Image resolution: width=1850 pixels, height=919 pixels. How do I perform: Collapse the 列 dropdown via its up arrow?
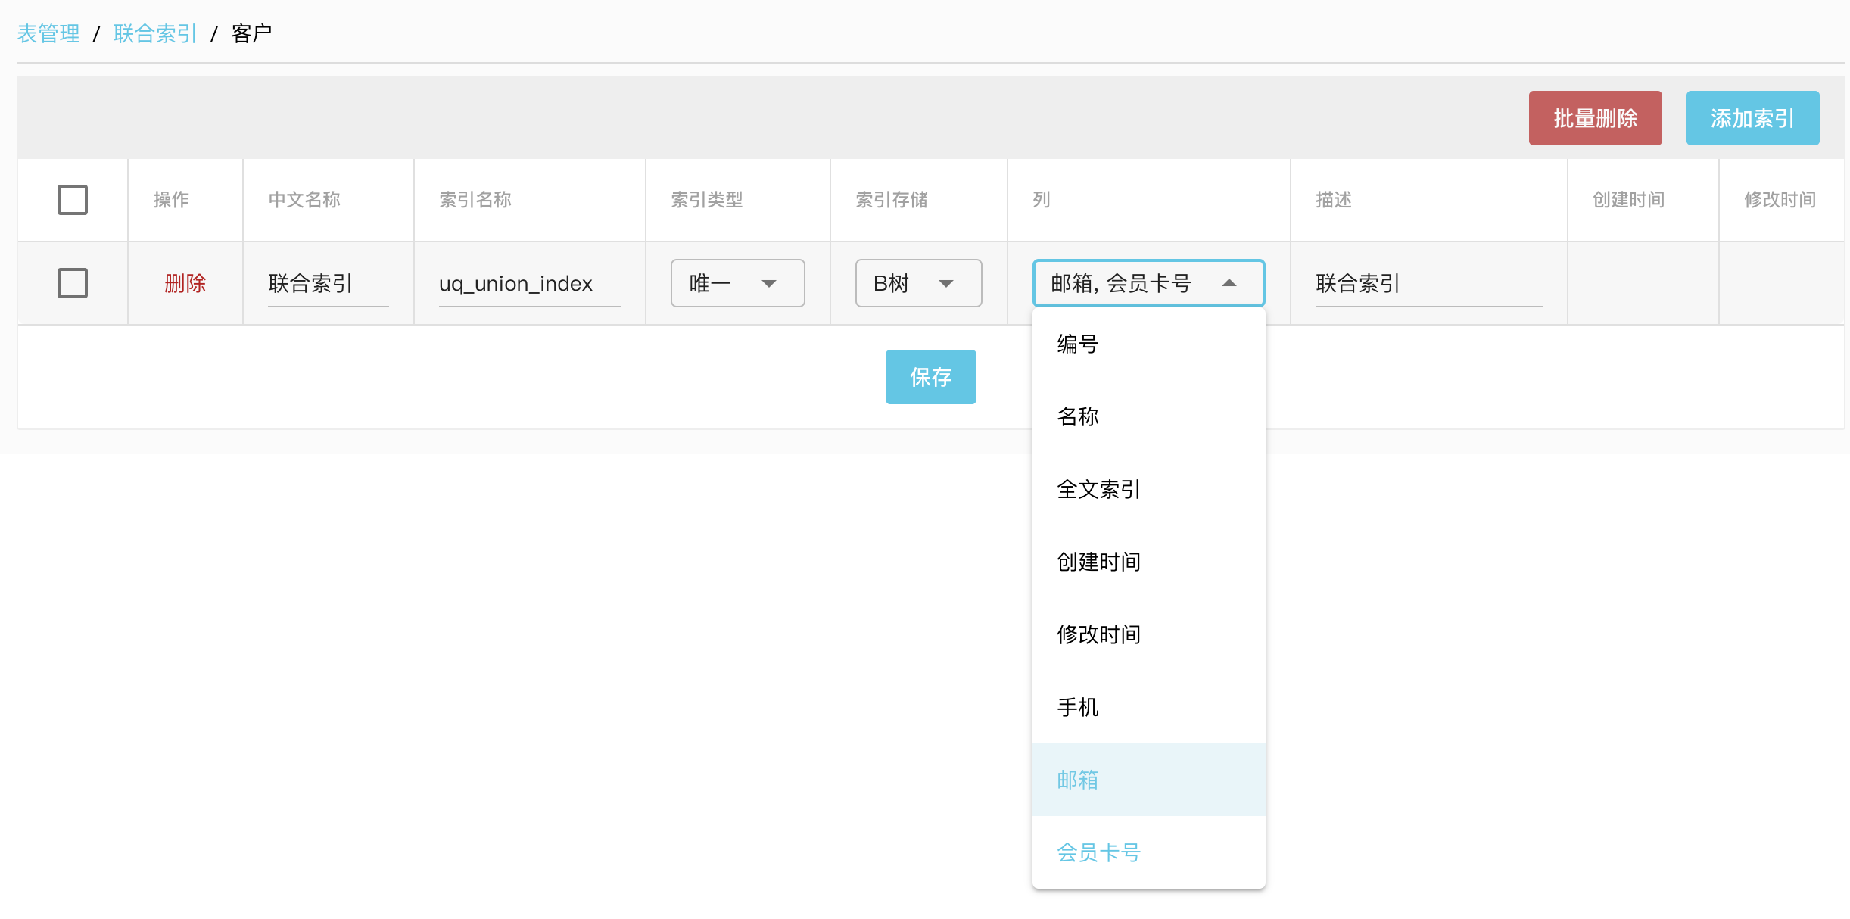coord(1229,283)
